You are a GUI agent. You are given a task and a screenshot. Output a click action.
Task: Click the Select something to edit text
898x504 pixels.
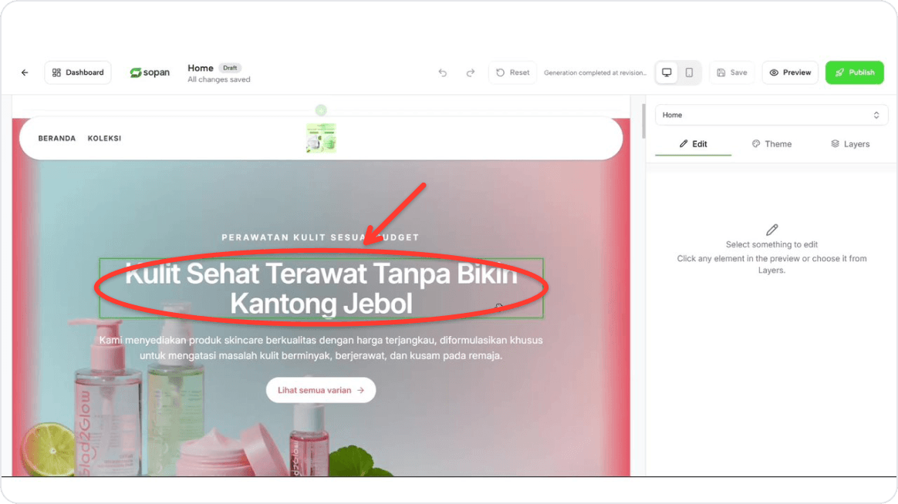click(771, 244)
